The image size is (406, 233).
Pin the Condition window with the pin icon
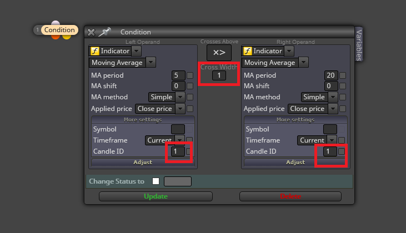click(105, 32)
